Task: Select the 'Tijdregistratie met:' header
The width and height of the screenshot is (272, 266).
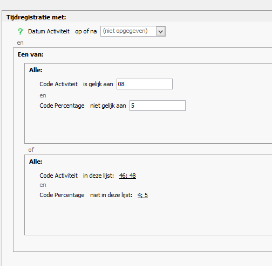Action: pyautogui.click(x=36, y=17)
